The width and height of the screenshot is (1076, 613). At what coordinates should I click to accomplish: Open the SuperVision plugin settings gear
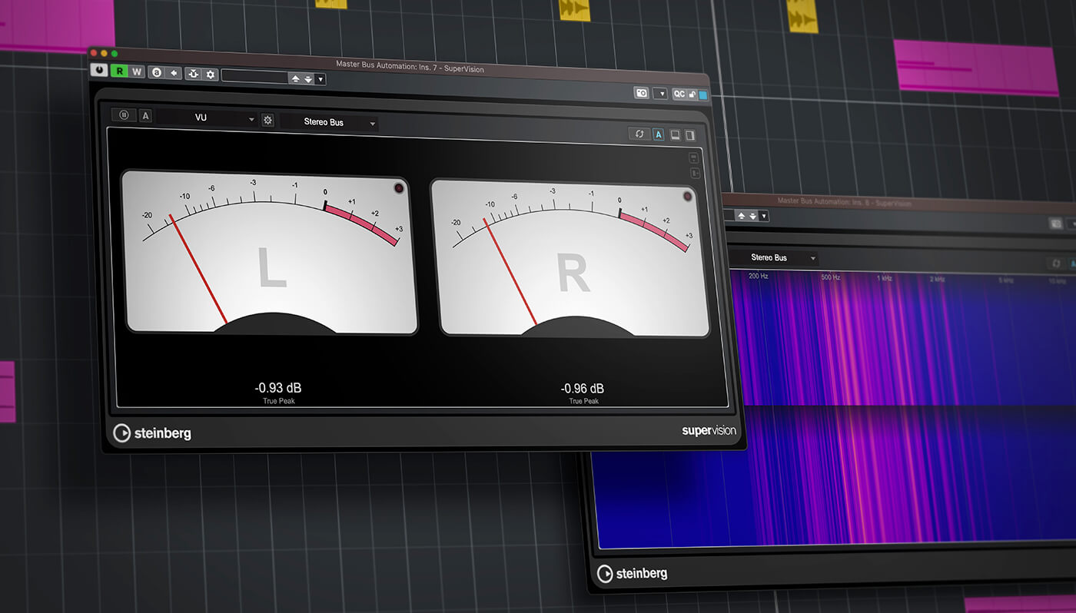click(x=268, y=120)
